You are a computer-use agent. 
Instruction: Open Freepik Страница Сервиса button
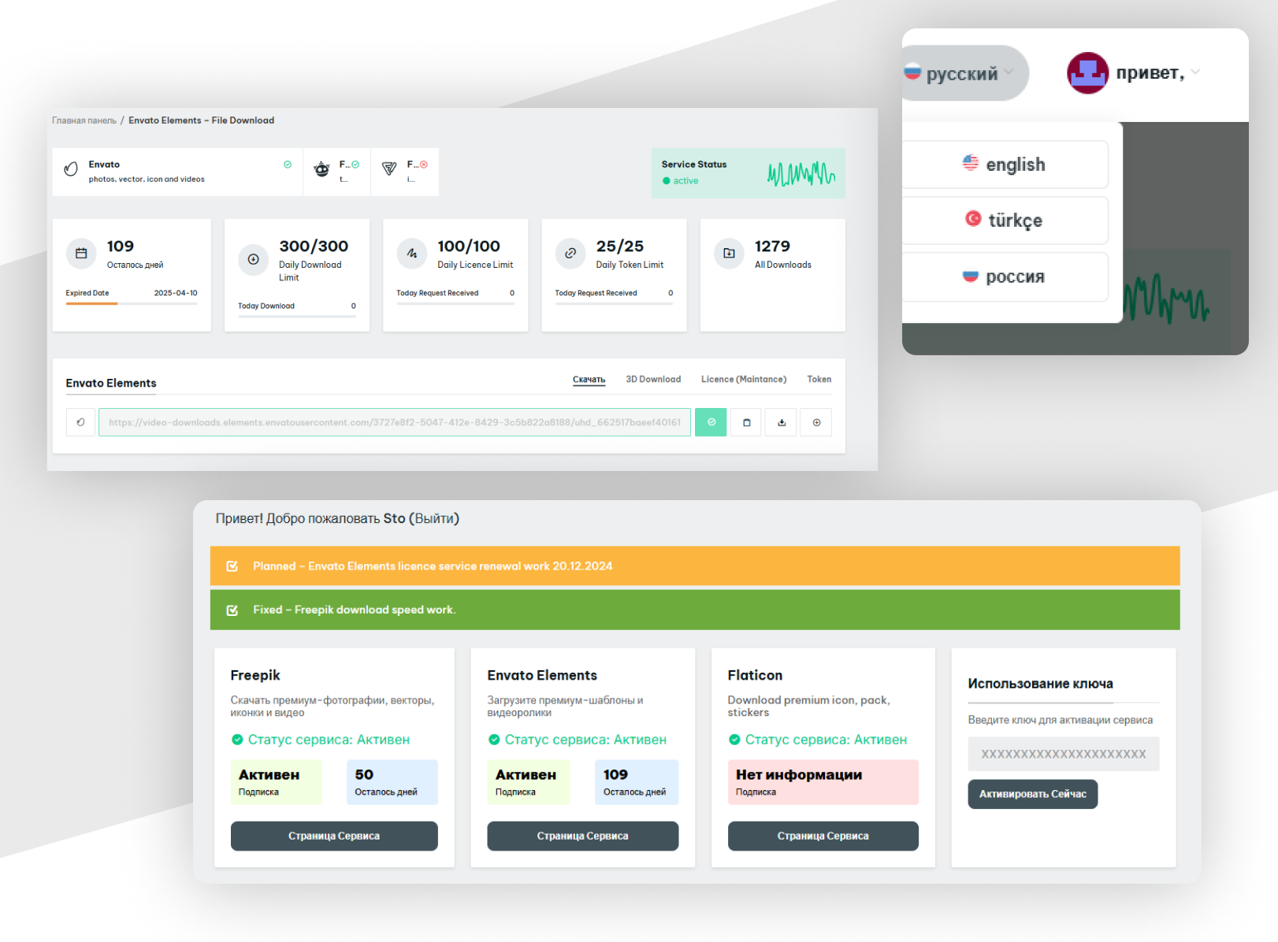point(334,836)
